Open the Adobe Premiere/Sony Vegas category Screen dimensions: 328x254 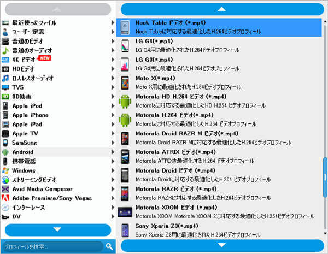click(x=58, y=198)
